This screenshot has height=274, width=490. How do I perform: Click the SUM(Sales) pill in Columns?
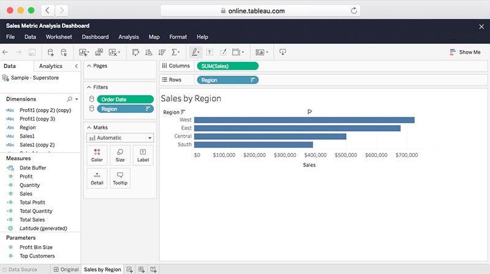(227, 66)
